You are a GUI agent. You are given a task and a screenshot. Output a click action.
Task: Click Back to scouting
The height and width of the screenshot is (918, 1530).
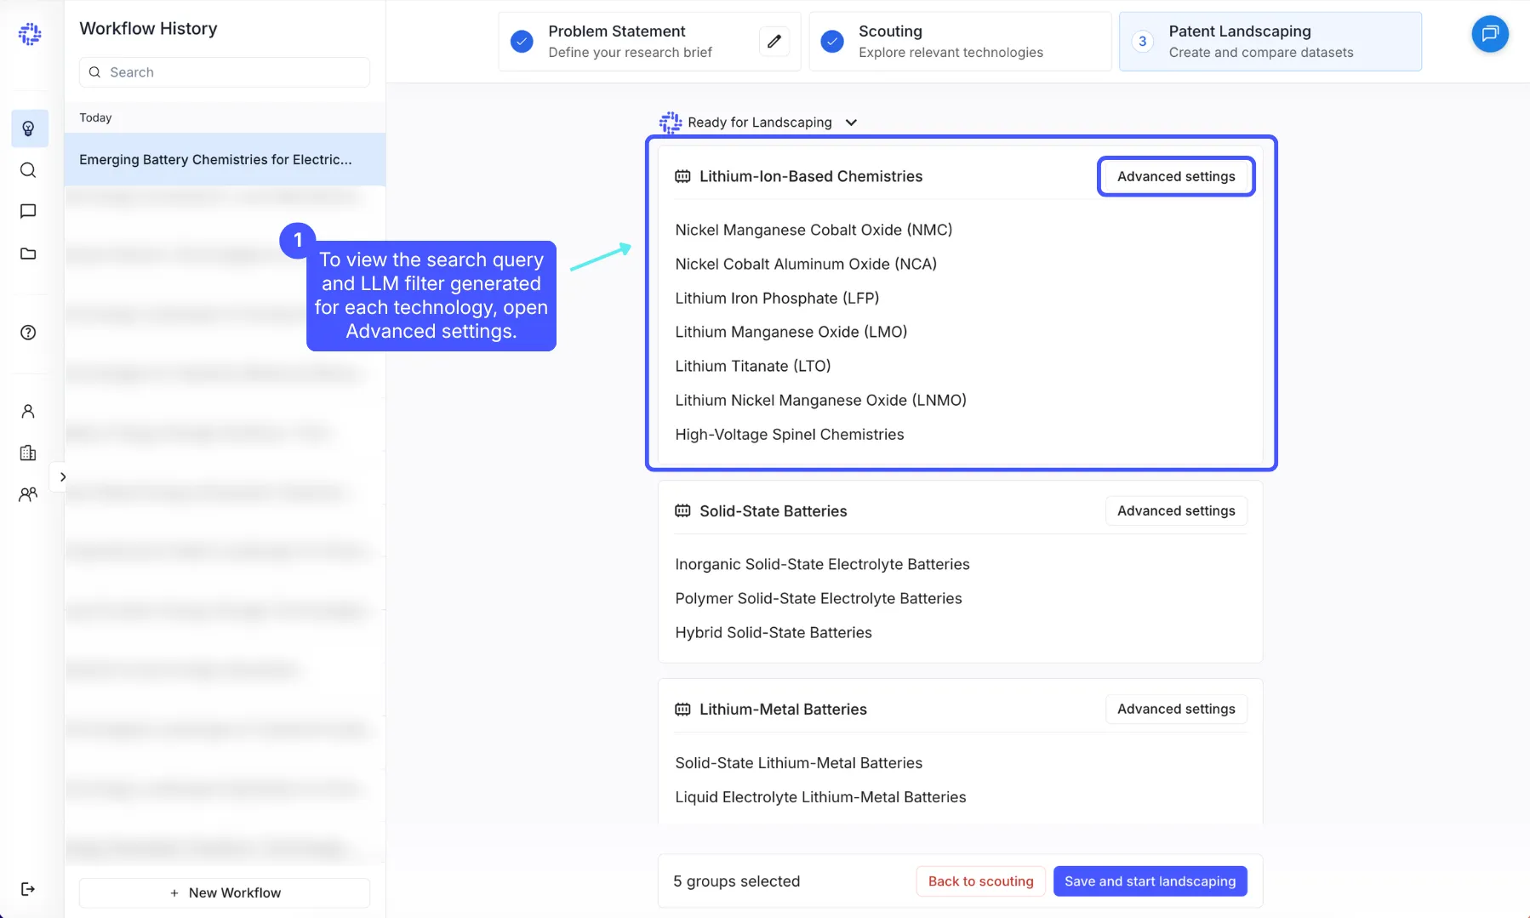[980, 881]
